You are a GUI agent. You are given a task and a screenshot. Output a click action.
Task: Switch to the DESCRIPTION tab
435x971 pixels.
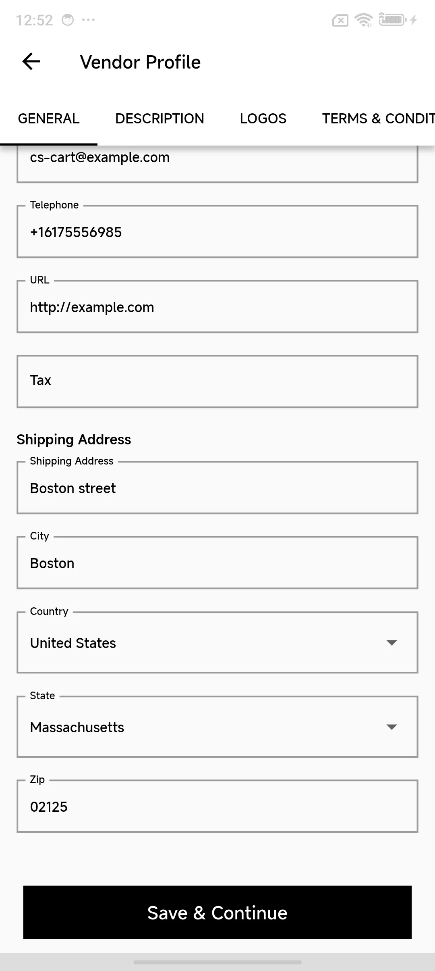click(x=159, y=118)
